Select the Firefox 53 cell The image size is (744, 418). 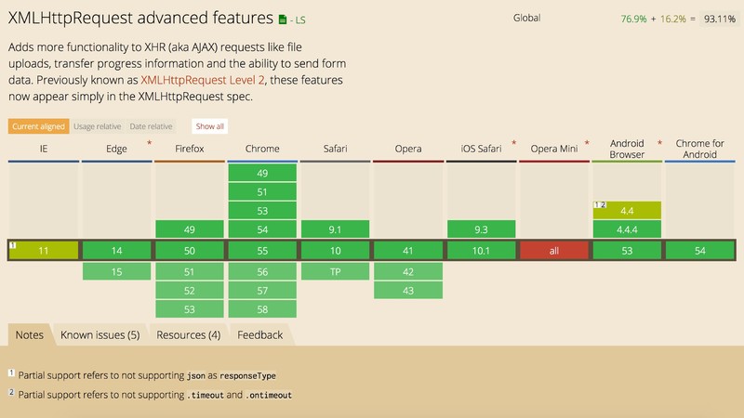pyautogui.click(x=190, y=309)
